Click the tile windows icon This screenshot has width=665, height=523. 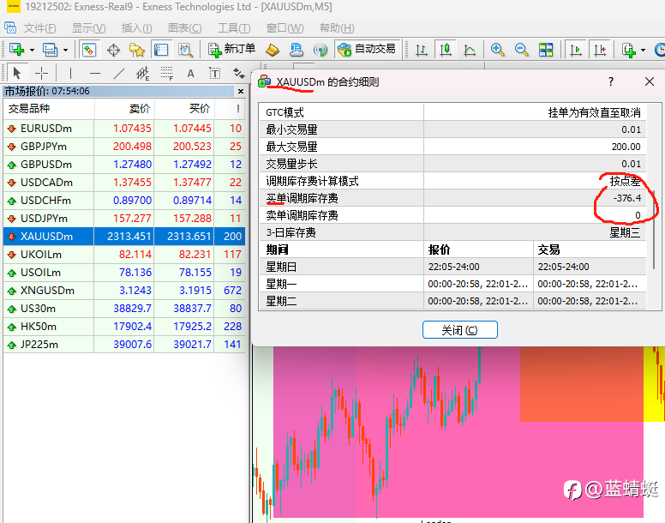(x=546, y=50)
